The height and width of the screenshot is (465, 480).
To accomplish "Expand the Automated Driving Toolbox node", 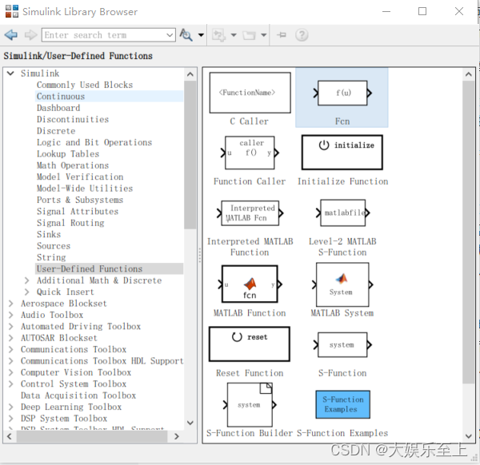I will click(10, 326).
